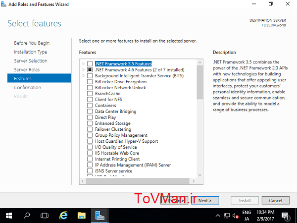Go to Server Selection step

pyautogui.click(x=31, y=61)
